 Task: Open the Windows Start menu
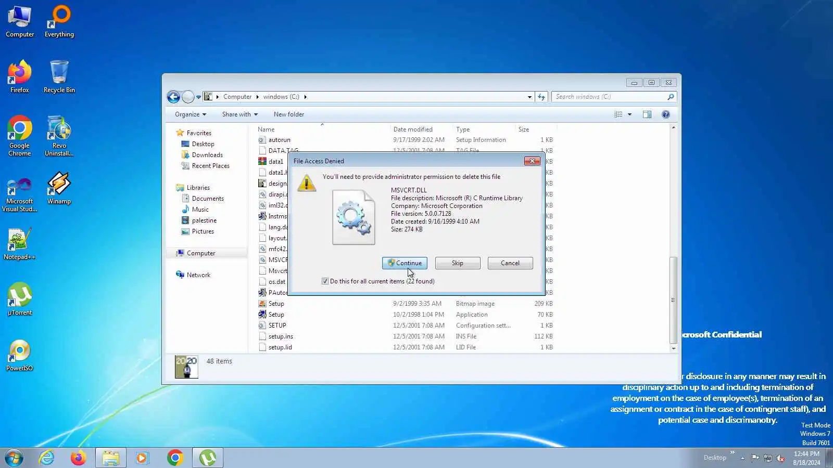pyautogui.click(x=14, y=458)
